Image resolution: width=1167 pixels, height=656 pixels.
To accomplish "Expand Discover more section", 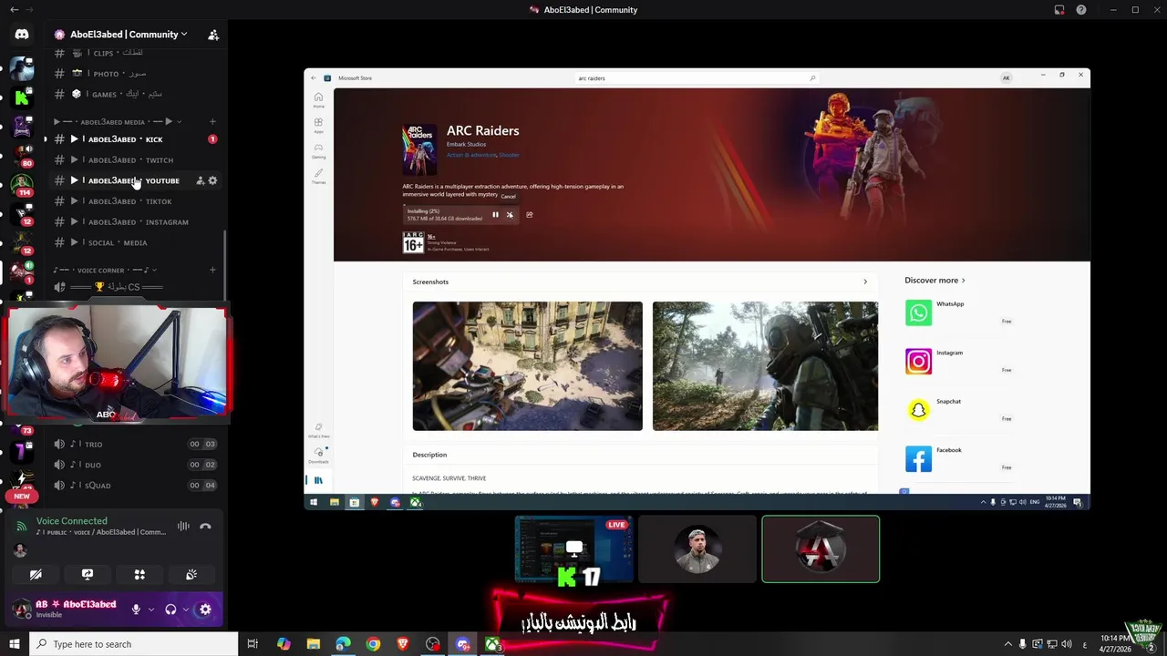I will [x=935, y=281].
